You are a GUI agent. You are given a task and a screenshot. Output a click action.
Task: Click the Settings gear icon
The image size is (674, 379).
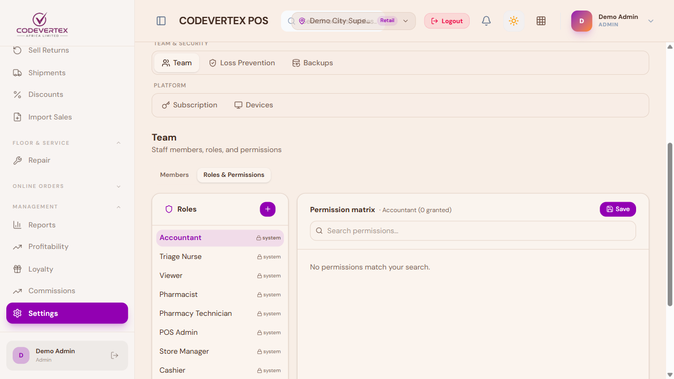(x=17, y=313)
